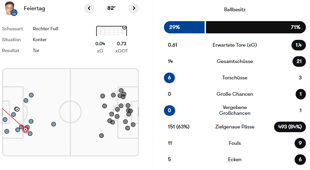Select the topmost blue shot marker
This screenshot has width=310, height=170.
click(31, 95)
